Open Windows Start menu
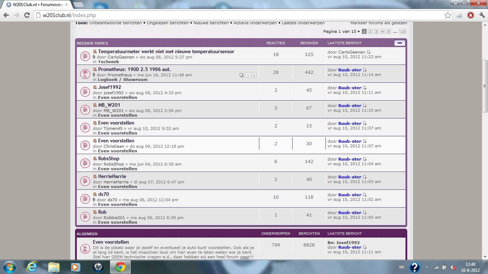 [x=9, y=267]
